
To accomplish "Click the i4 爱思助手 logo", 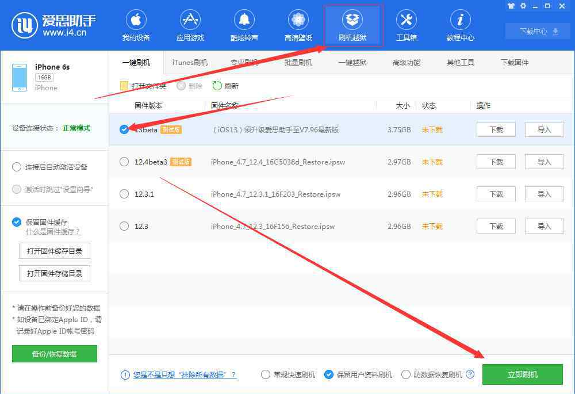I will point(53,25).
